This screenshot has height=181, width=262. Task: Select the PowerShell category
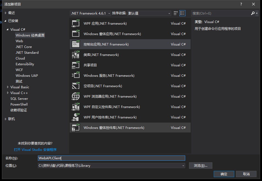[x=19, y=104]
